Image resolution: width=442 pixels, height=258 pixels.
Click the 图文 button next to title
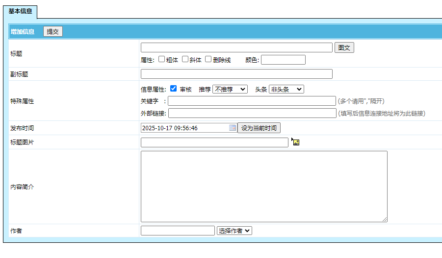pyautogui.click(x=344, y=47)
